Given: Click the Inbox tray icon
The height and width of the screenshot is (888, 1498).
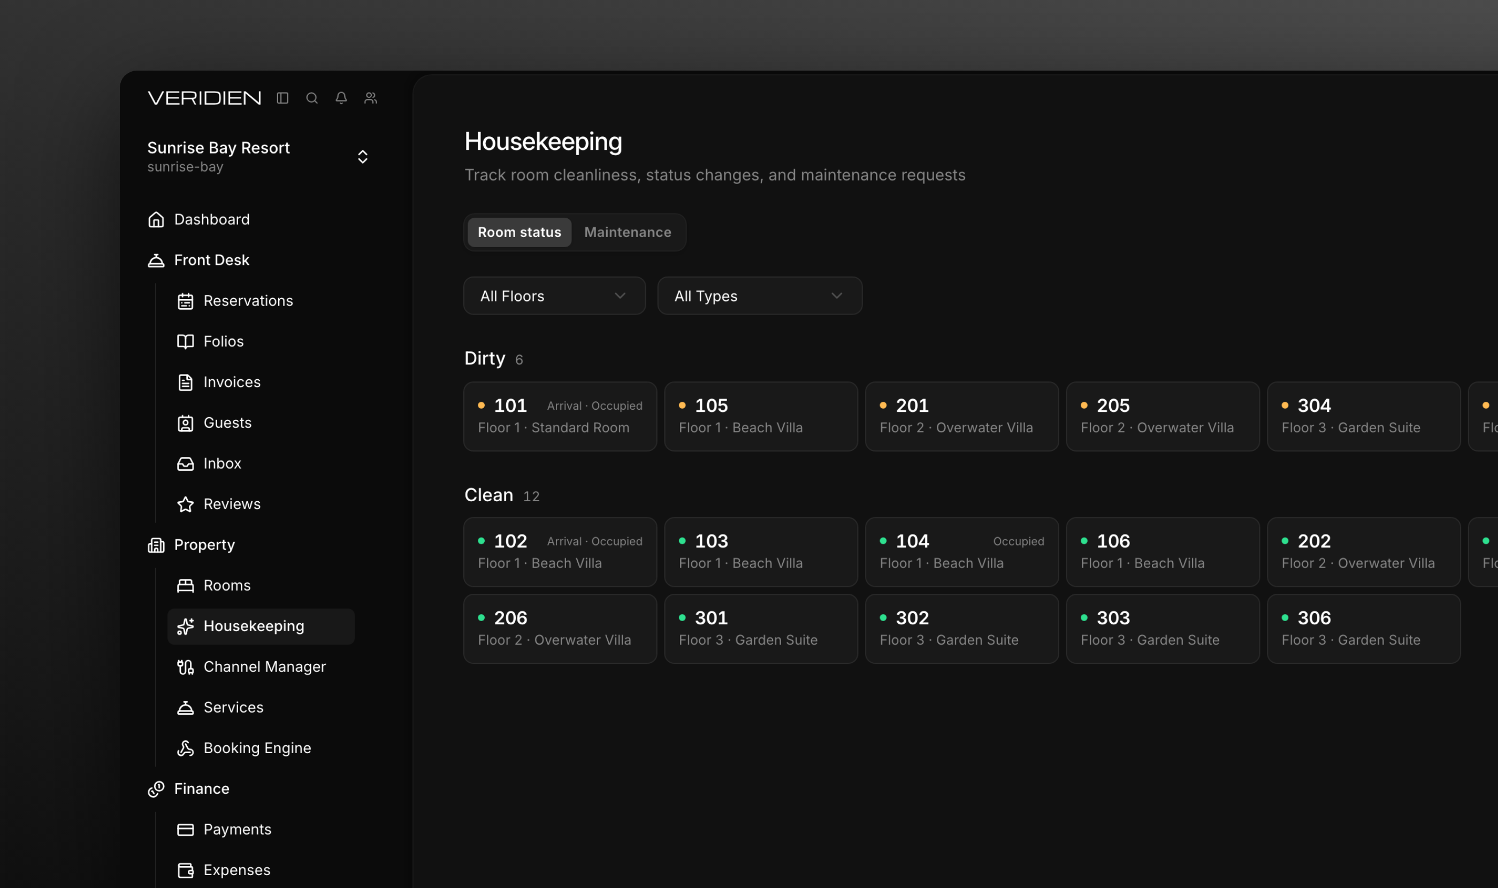Looking at the screenshot, I should [x=186, y=464].
